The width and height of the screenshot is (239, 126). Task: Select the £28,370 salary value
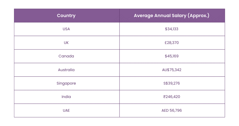tap(172, 43)
